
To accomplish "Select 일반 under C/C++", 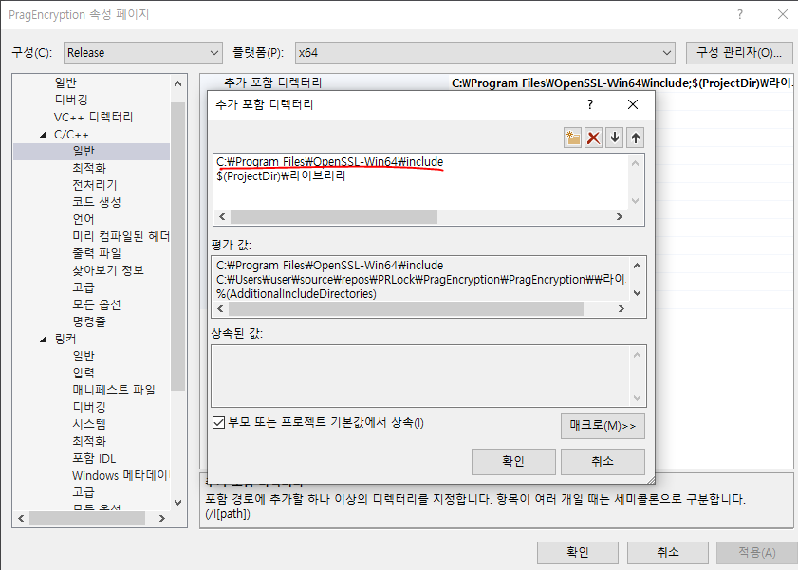I will coord(84,151).
